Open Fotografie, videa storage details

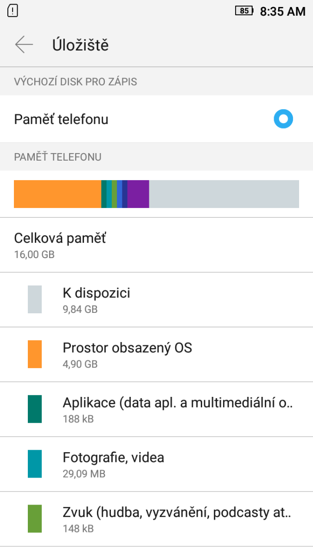(x=176, y=464)
